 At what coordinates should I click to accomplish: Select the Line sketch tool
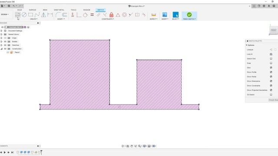17,15
